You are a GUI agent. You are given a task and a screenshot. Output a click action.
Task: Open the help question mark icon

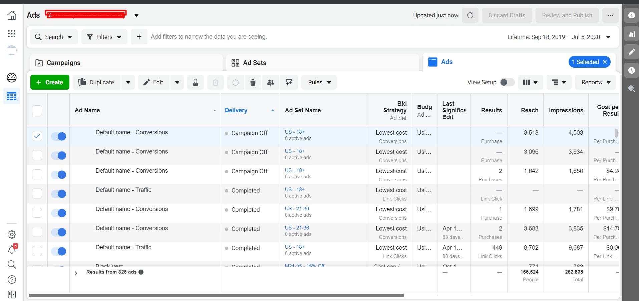pos(12,280)
